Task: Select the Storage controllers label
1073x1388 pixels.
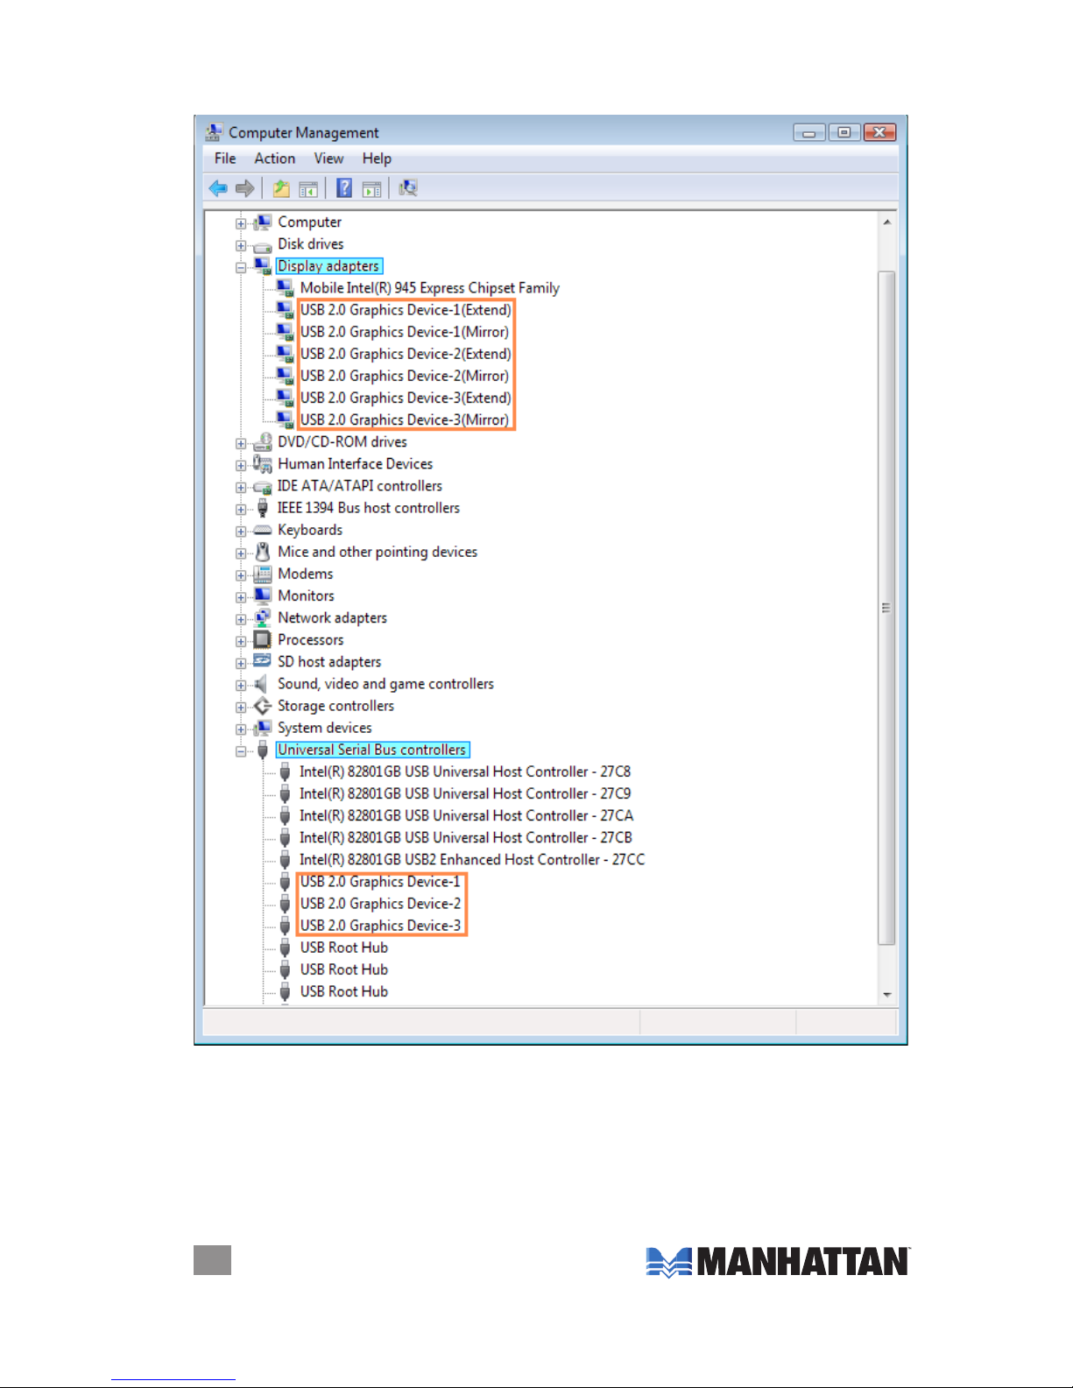Action: tap(335, 706)
